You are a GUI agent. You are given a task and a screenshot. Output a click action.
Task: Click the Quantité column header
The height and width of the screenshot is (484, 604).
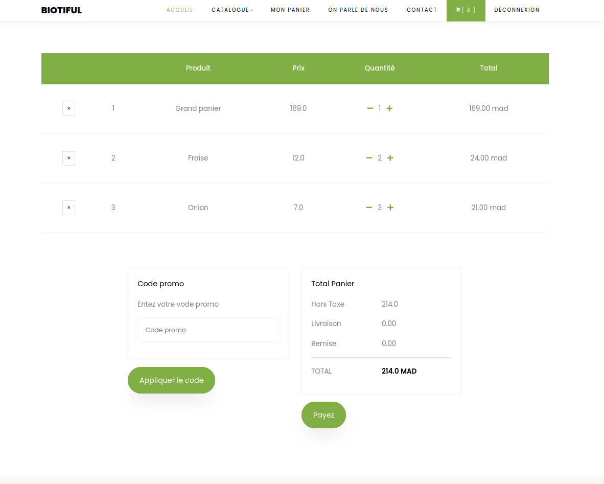click(x=380, y=68)
